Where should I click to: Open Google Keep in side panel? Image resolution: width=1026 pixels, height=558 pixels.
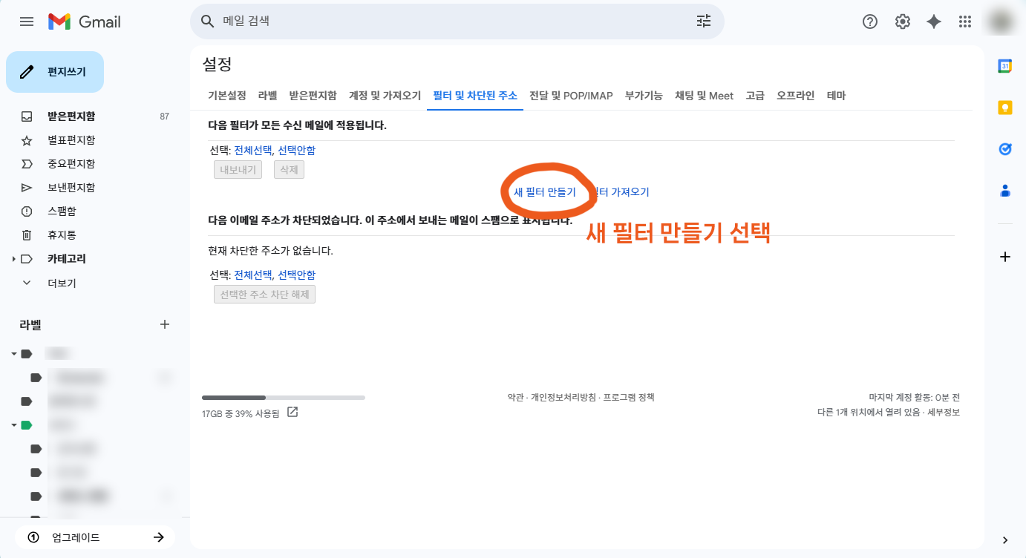(x=1004, y=108)
